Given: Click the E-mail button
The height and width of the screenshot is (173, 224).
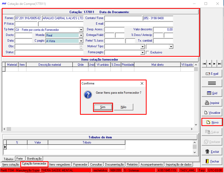Looking at the screenshot, I should (x=212, y=74).
